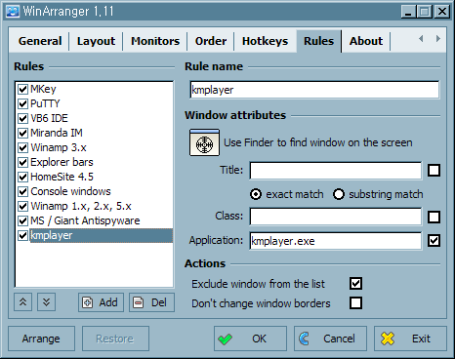
Task: Select the MS / Giant Antispyware rule
Action: click(85, 220)
